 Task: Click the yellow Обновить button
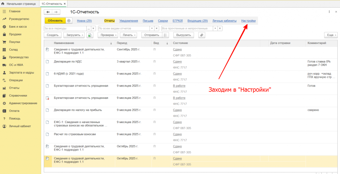click(55, 21)
